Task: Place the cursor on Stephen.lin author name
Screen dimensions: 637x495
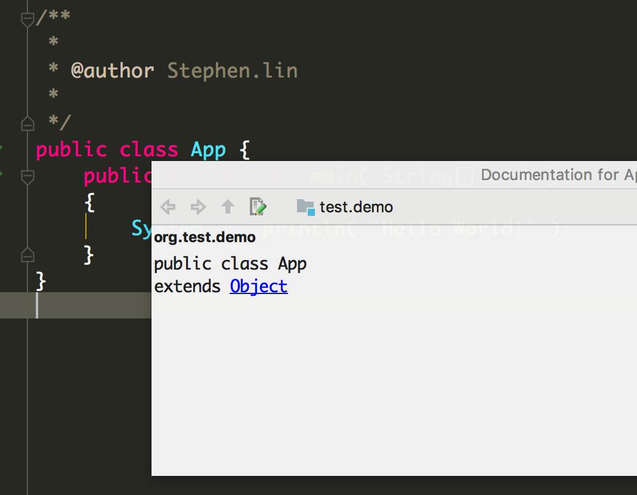Action: click(x=232, y=71)
